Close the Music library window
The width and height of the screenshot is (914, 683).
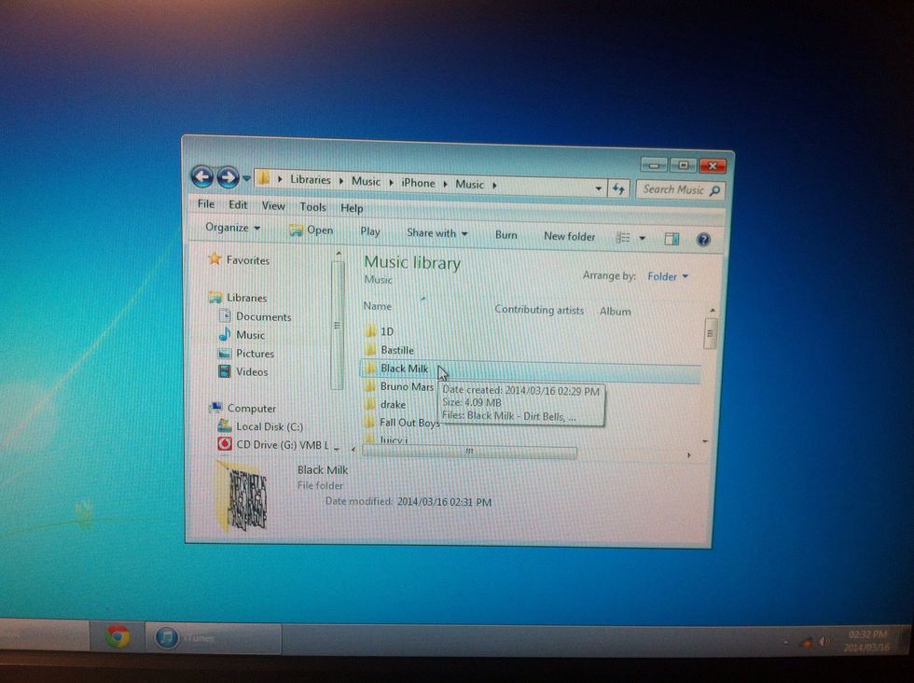point(712,166)
